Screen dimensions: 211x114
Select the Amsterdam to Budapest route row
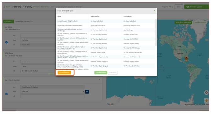(105, 25)
